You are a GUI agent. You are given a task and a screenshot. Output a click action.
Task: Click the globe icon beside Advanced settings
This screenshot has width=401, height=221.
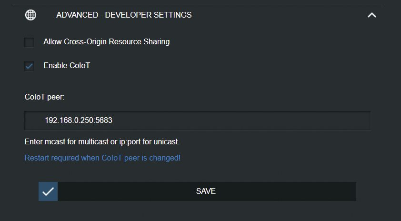30,15
